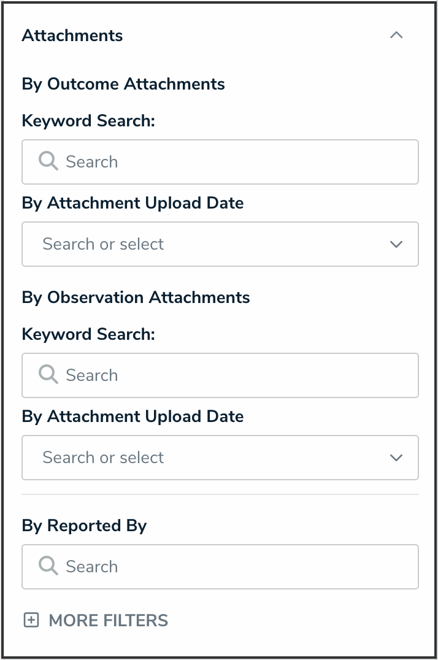This screenshot has width=438, height=660.
Task: Collapse the Attachments section using the chevron
Action: [396, 36]
